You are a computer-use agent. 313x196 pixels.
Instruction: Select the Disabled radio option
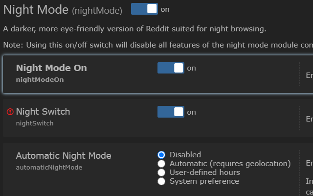click(x=161, y=155)
